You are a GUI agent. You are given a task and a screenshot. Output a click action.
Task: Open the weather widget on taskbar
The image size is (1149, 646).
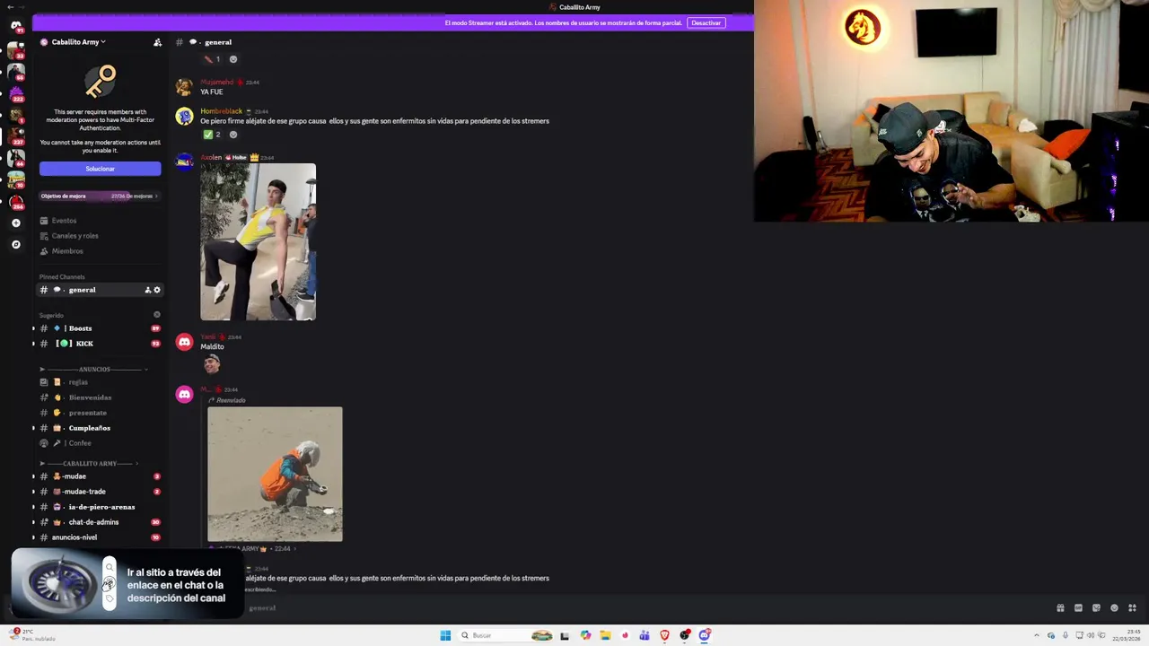click(x=31, y=634)
